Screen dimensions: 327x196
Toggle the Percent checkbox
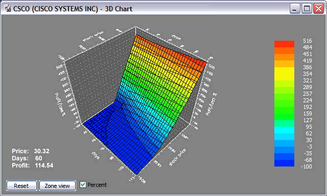point(83,185)
